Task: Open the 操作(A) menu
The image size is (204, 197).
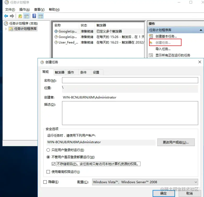Action: [25, 9]
